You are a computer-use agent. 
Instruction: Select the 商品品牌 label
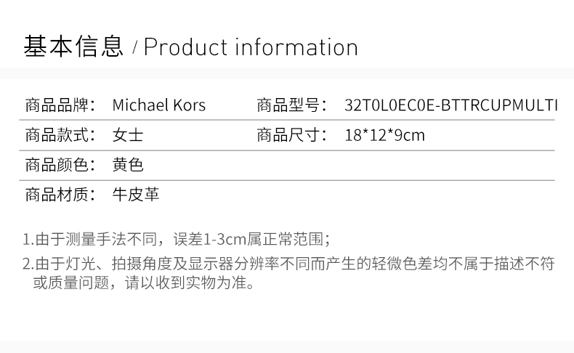coord(60,105)
